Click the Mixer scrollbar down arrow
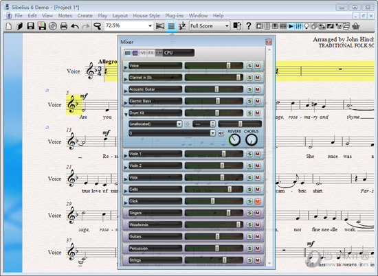Image resolution: width=378 pixels, height=276 pixels. [x=269, y=264]
